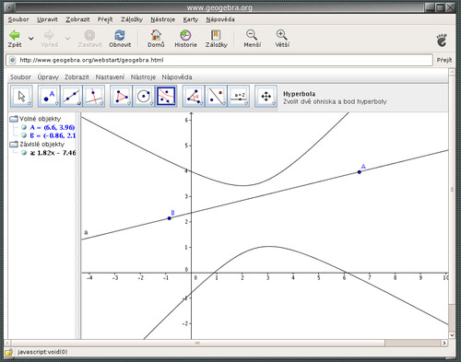Select the Move arrow tool
This screenshot has height=362, width=461.
pyautogui.click(x=21, y=96)
